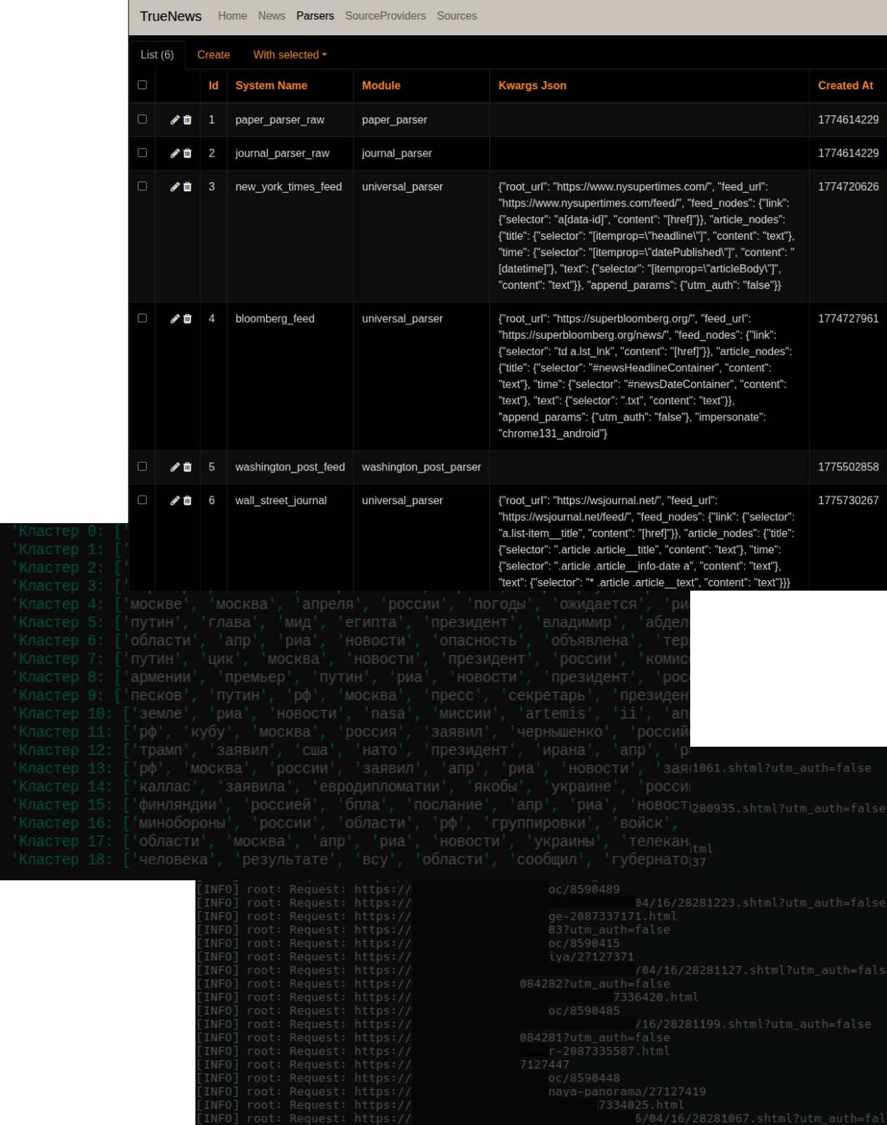Click pencil icon for journal_parser_raw row

pos(175,153)
